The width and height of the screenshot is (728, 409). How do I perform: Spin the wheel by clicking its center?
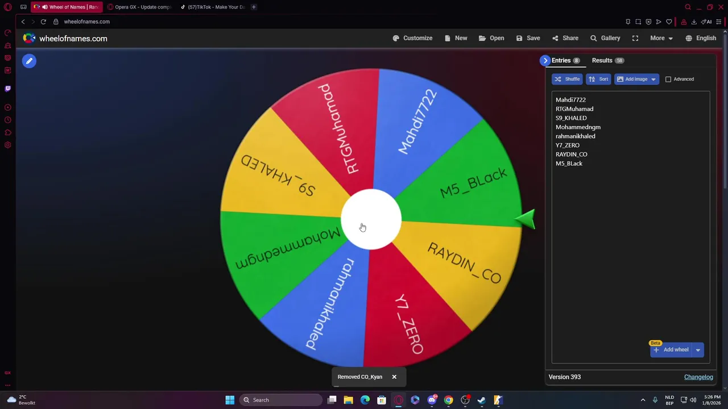pos(371,219)
